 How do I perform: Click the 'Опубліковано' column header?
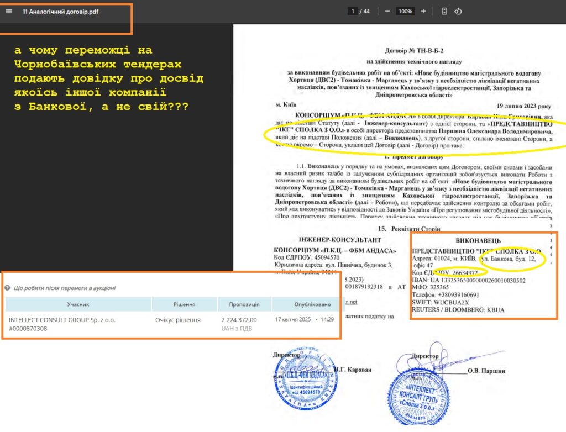coord(304,304)
